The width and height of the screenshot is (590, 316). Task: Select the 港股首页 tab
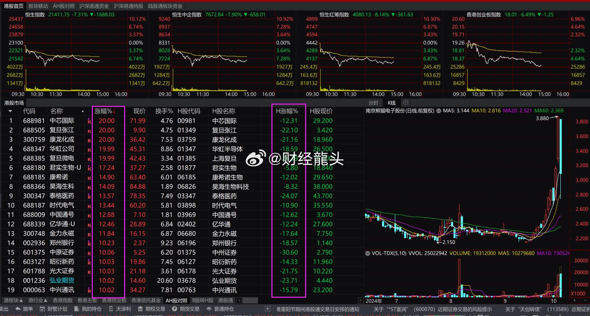point(14,6)
